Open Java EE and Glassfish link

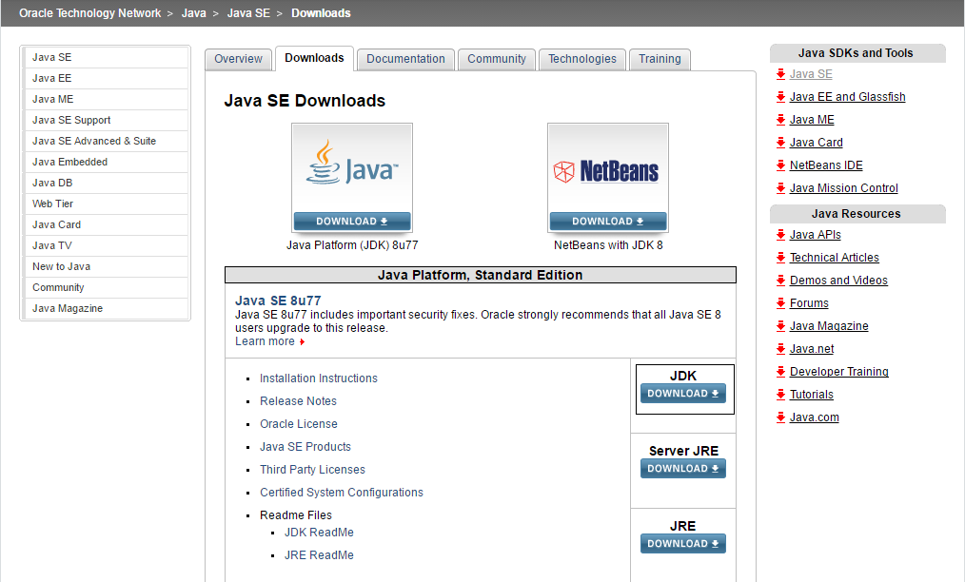pyautogui.click(x=847, y=97)
